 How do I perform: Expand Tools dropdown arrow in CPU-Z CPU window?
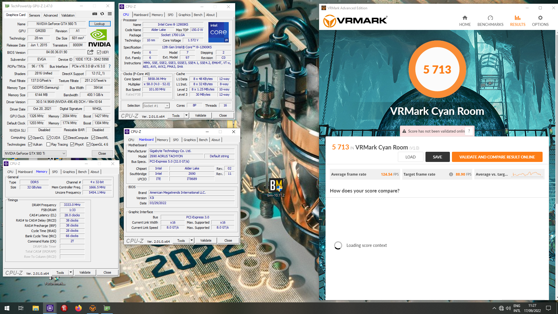(x=186, y=115)
